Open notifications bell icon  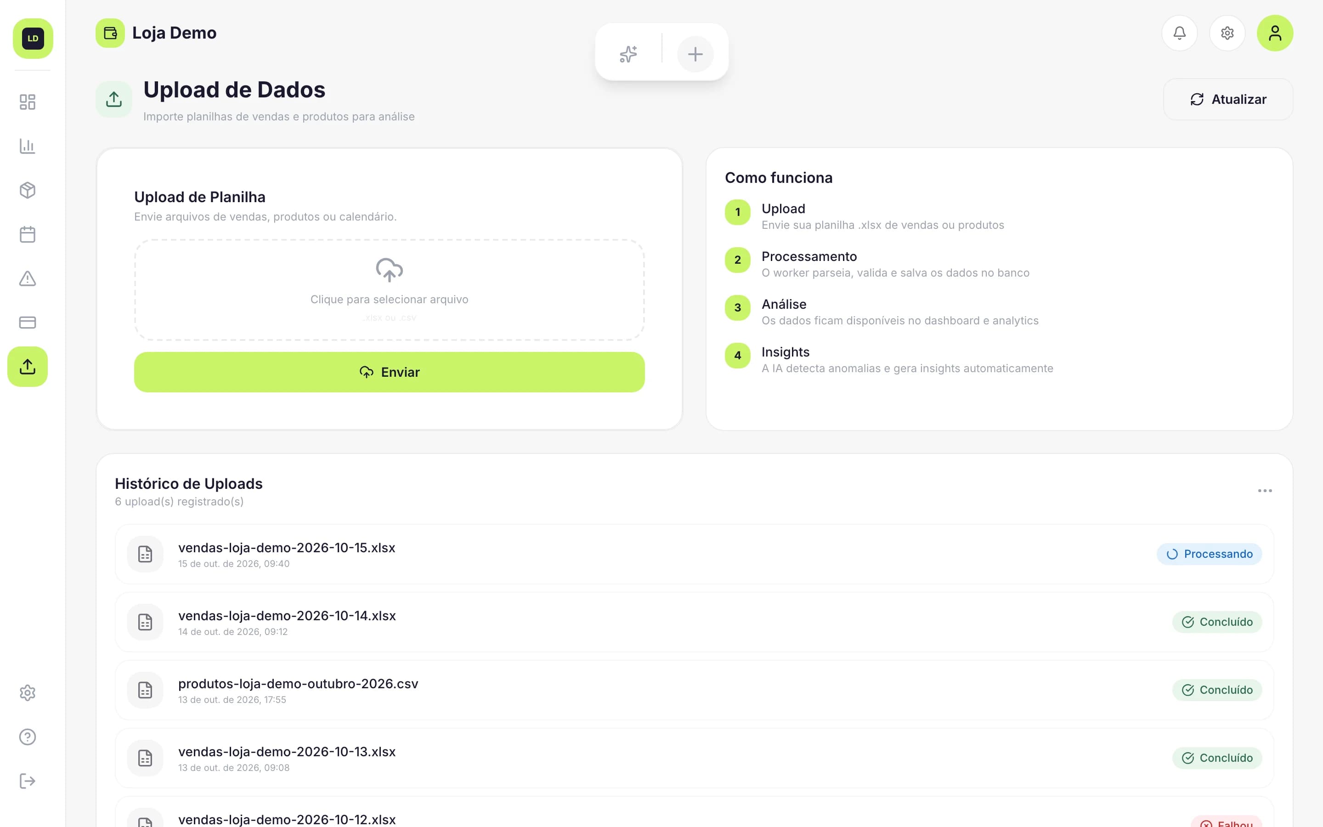coord(1180,33)
